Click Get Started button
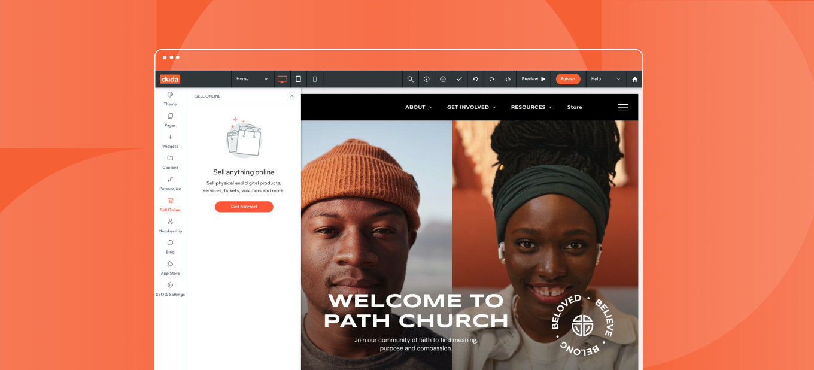Viewport: 814px width, 370px height. click(x=244, y=207)
